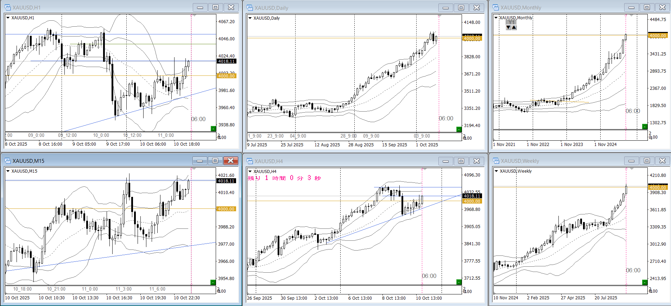This screenshot has height=306, width=671.
Task: Open the triangle dropdown beside XAUUSD,Weekly label
Action: pos(496,171)
